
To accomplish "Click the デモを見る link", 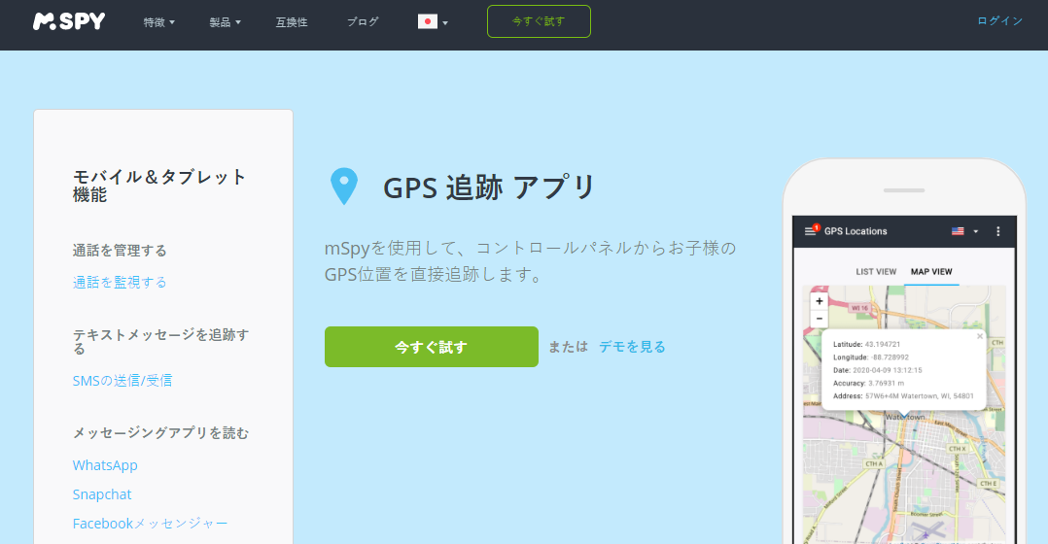I will [632, 347].
